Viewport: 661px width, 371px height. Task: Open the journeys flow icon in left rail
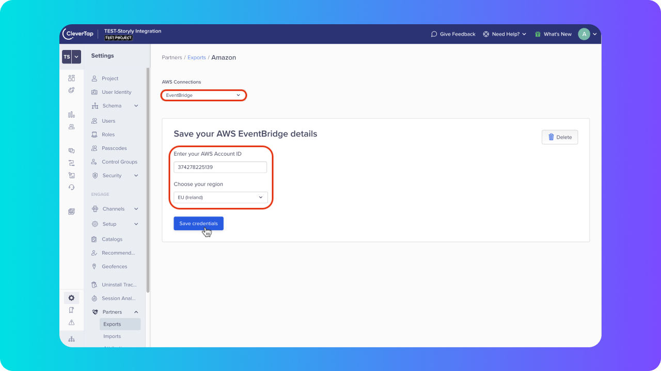click(71, 163)
